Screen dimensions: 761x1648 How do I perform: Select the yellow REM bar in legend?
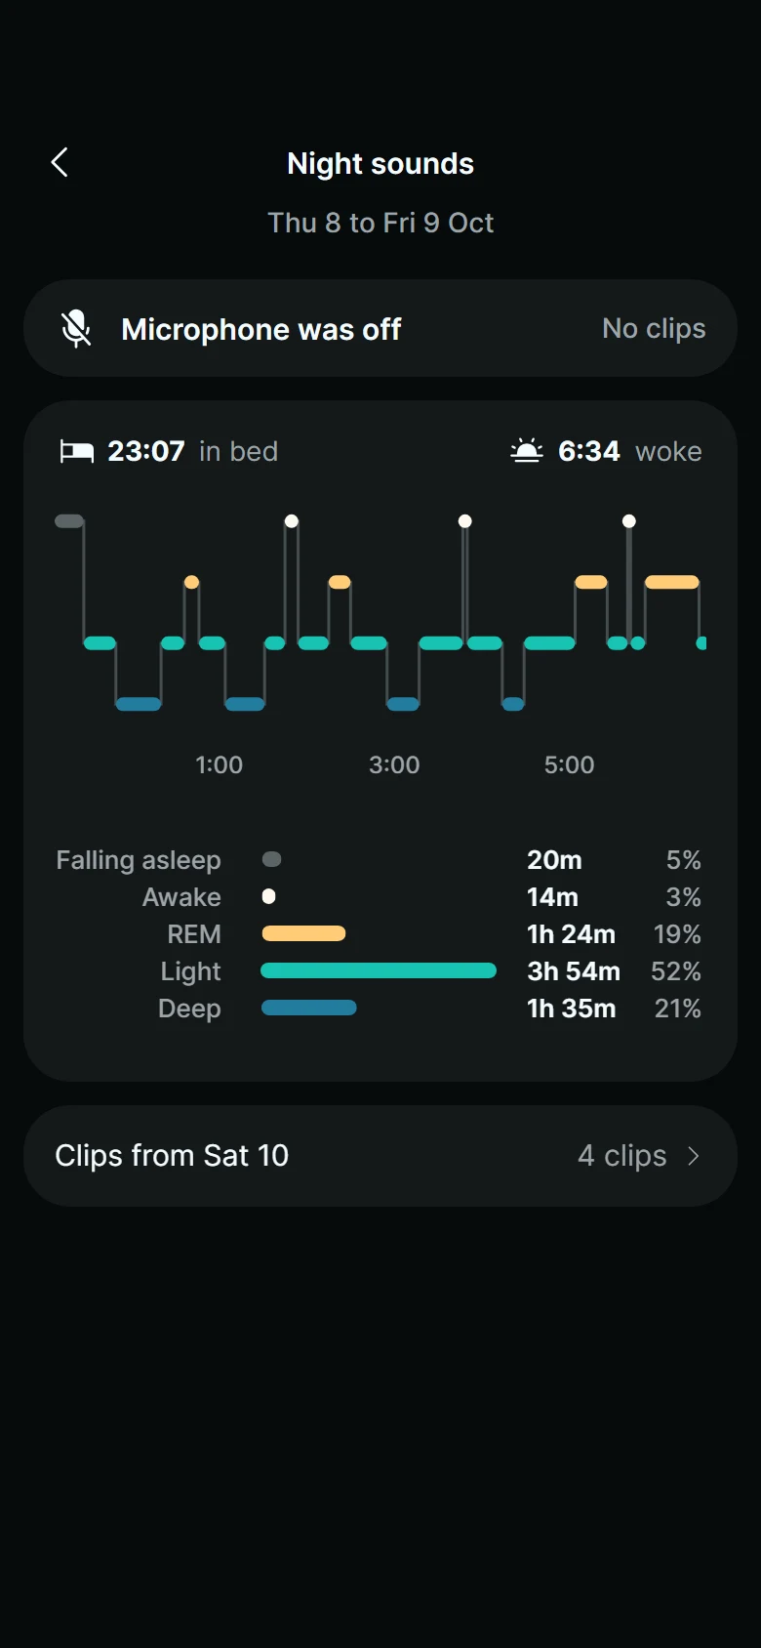point(304,933)
